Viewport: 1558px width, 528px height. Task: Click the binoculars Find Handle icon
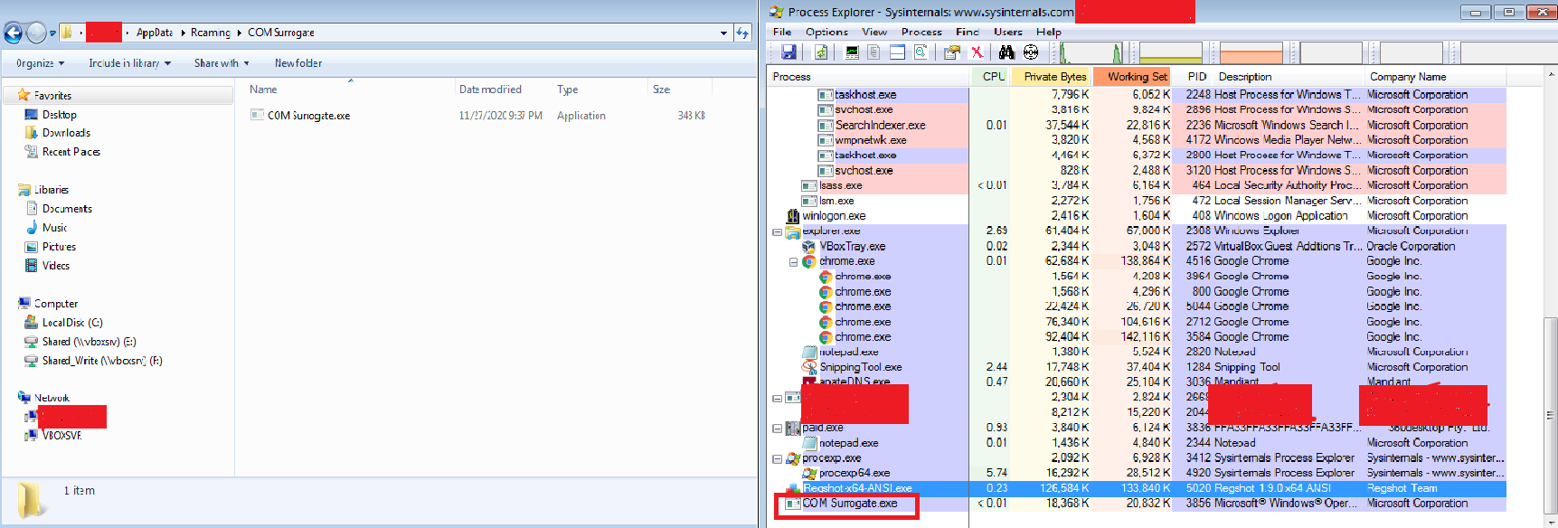coord(1006,52)
